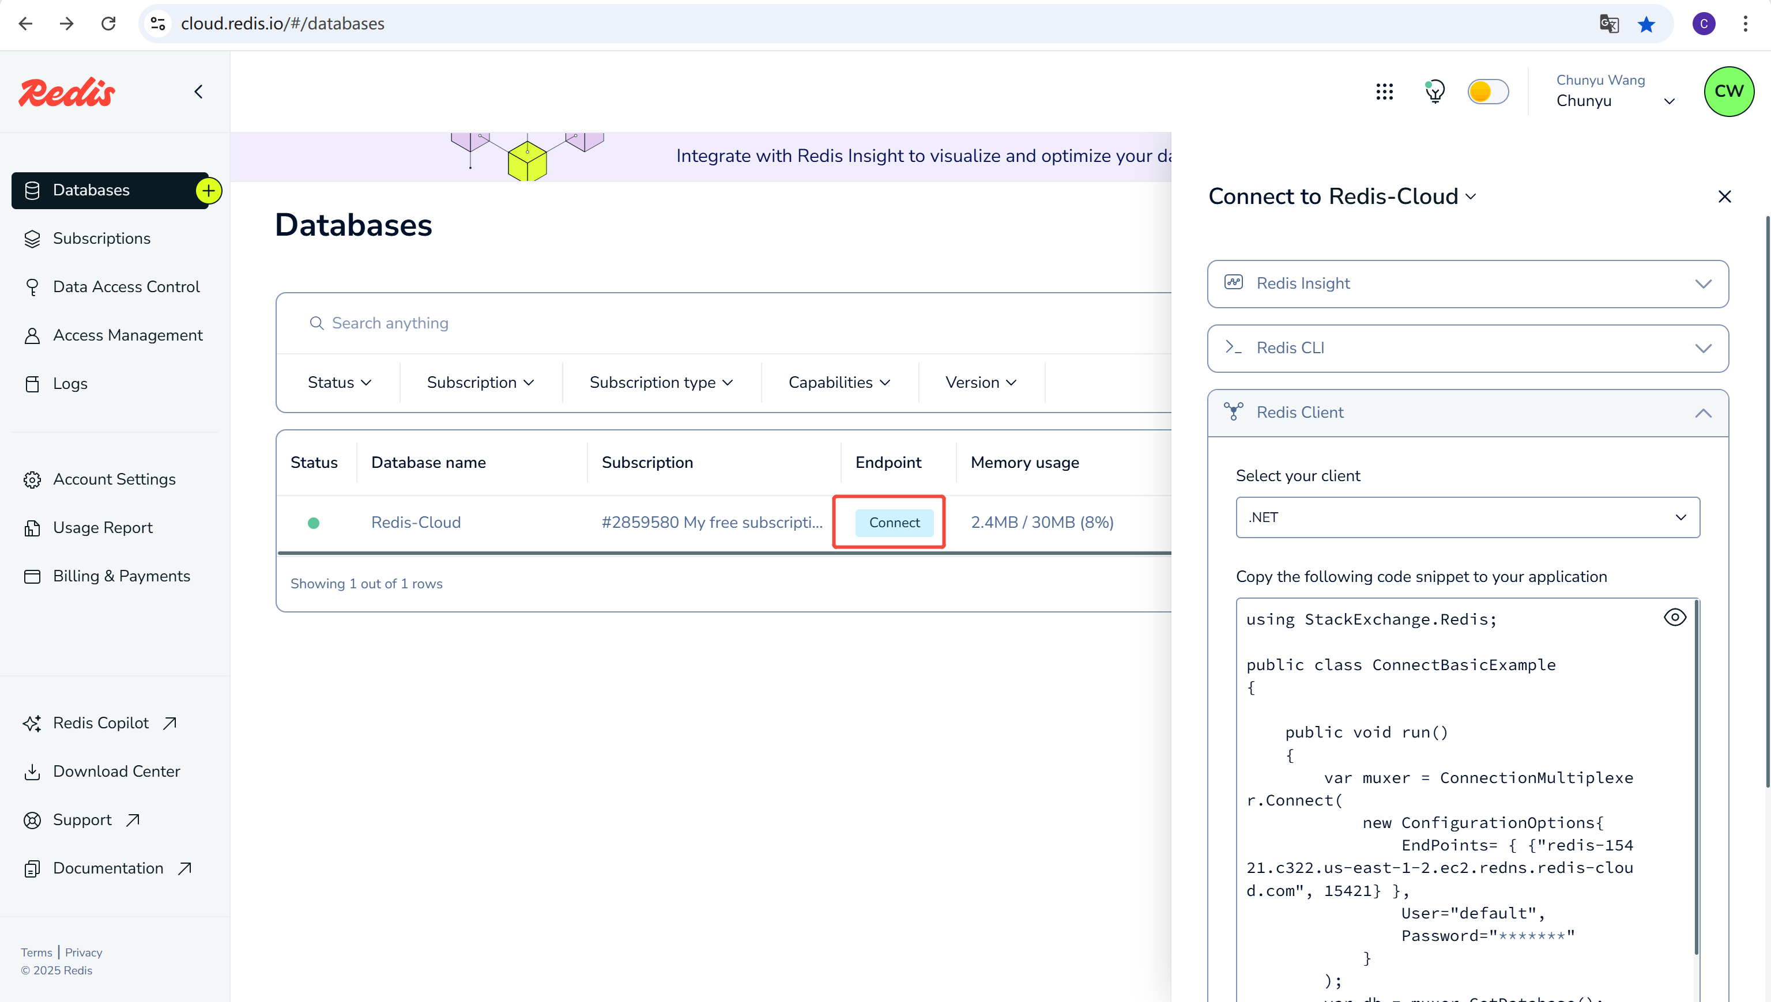Show password with the eye icon
Image resolution: width=1771 pixels, height=1002 pixels.
[x=1675, y=617]
